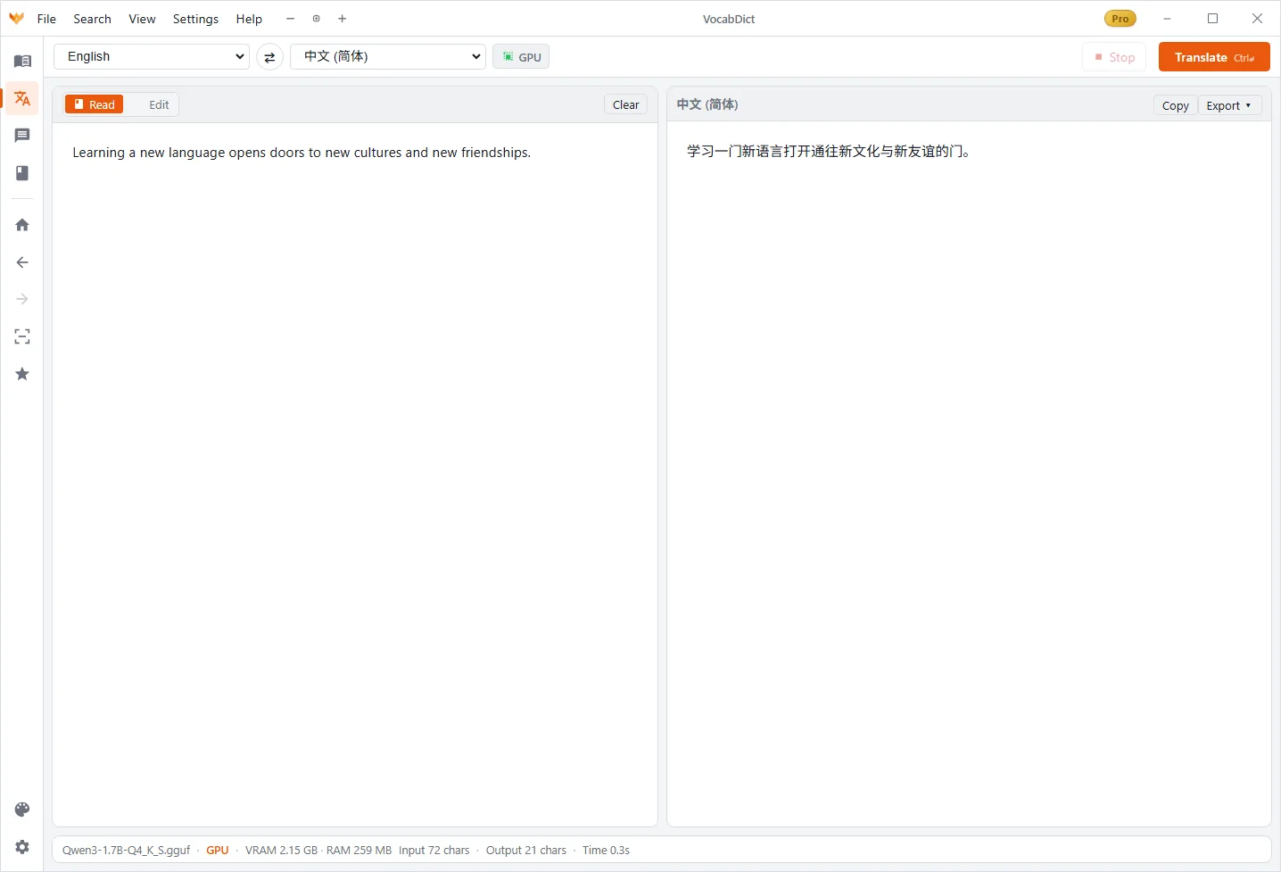Open the notebook icon in sidebar

tap(22, 173)
